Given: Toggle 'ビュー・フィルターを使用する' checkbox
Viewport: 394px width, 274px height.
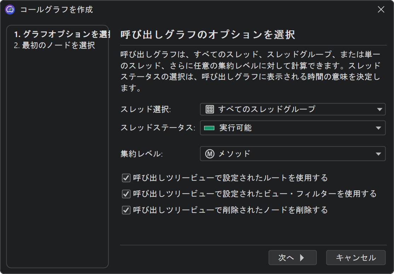Looking at the screenshot, I should point(126,194).
